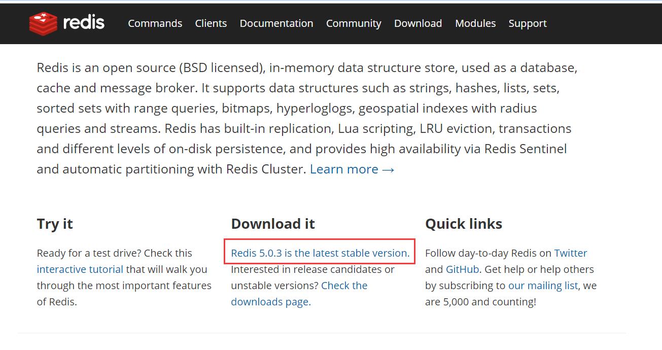Open the Community page
The width and height of the screenshot is (662, 350).
354,23
